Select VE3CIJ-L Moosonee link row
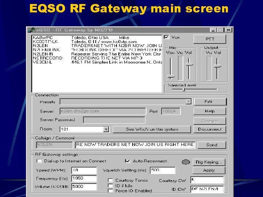Viewport: 263px width, 197px height. tap(97, 62)
